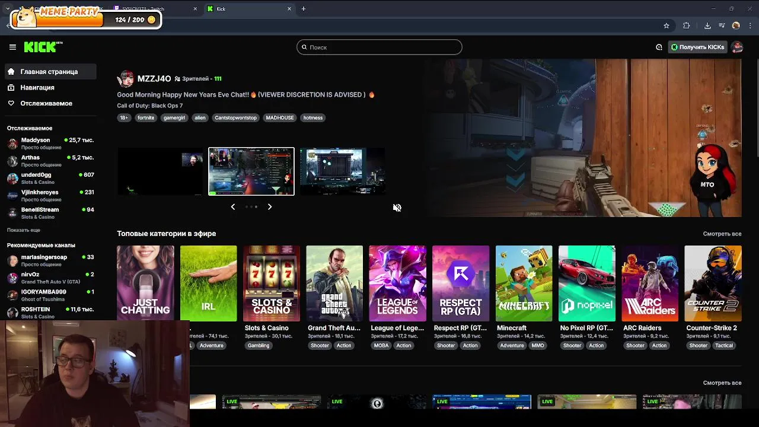Open Counter-Strike 2 category card

click(x=713, y=283)
